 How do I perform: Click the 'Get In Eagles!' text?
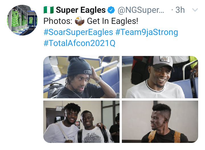coord(112,21)
